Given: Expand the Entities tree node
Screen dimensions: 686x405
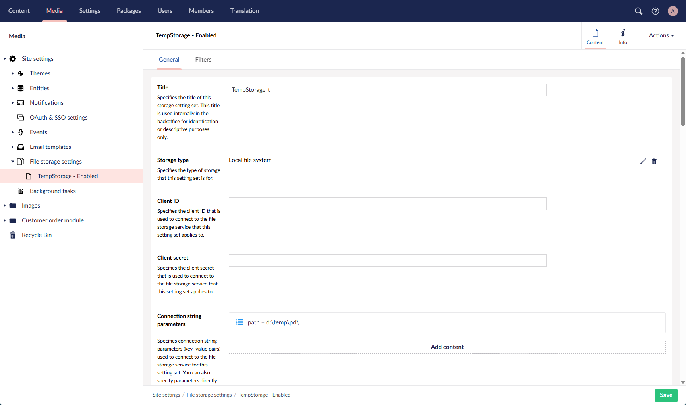Looking at the screenshot, I should point(12,88).
